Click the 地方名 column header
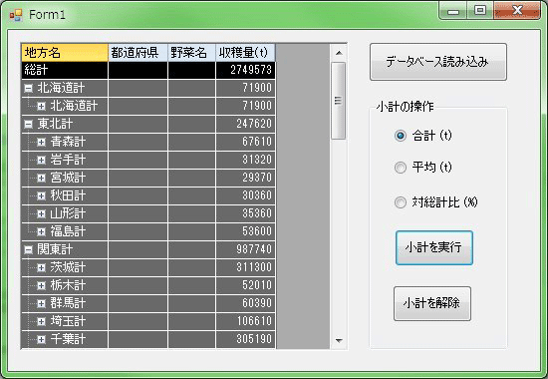This screenshot has width=548, height=379. click(x=65, y=53)
